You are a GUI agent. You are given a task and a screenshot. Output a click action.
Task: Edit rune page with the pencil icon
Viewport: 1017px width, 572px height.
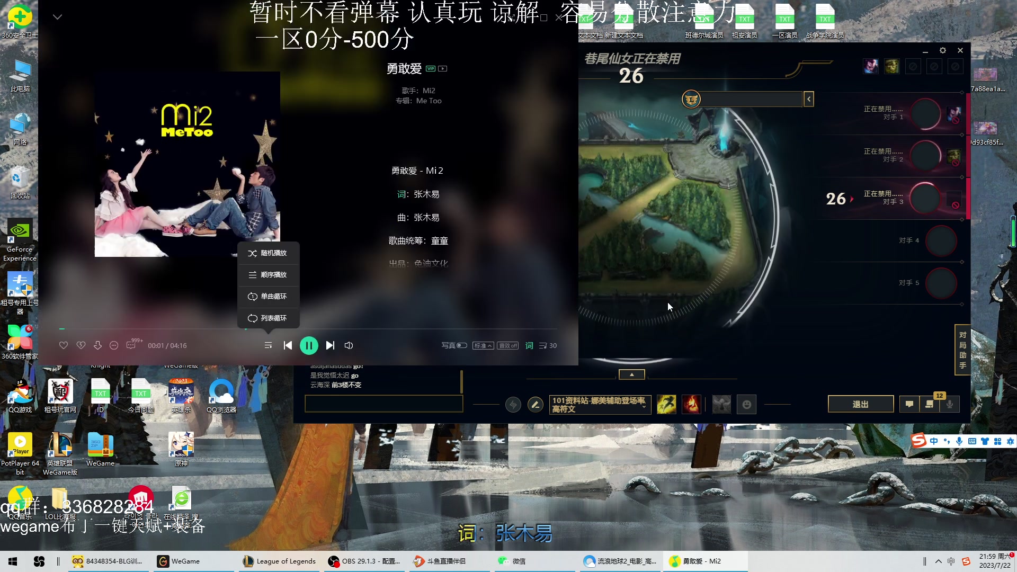536,405
